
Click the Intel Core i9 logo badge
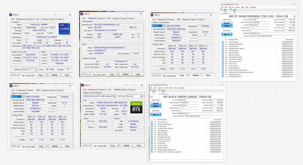(64, 29)
